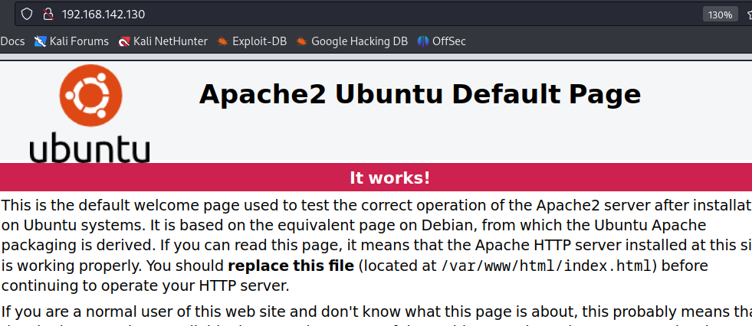
Task: Click the orange Ubuntu circle logo
Action: 90,95
